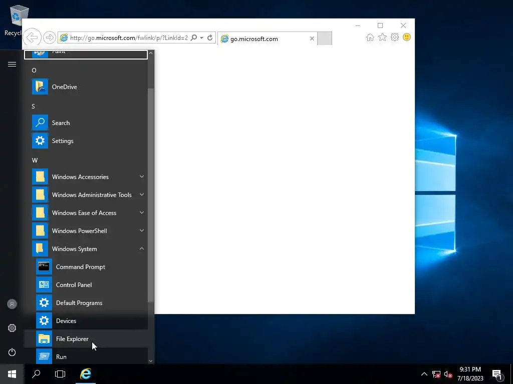The width and height of the screenshot is (513, 384).
Task: Collapse Windows System folder
Action: tap(86, 248)
